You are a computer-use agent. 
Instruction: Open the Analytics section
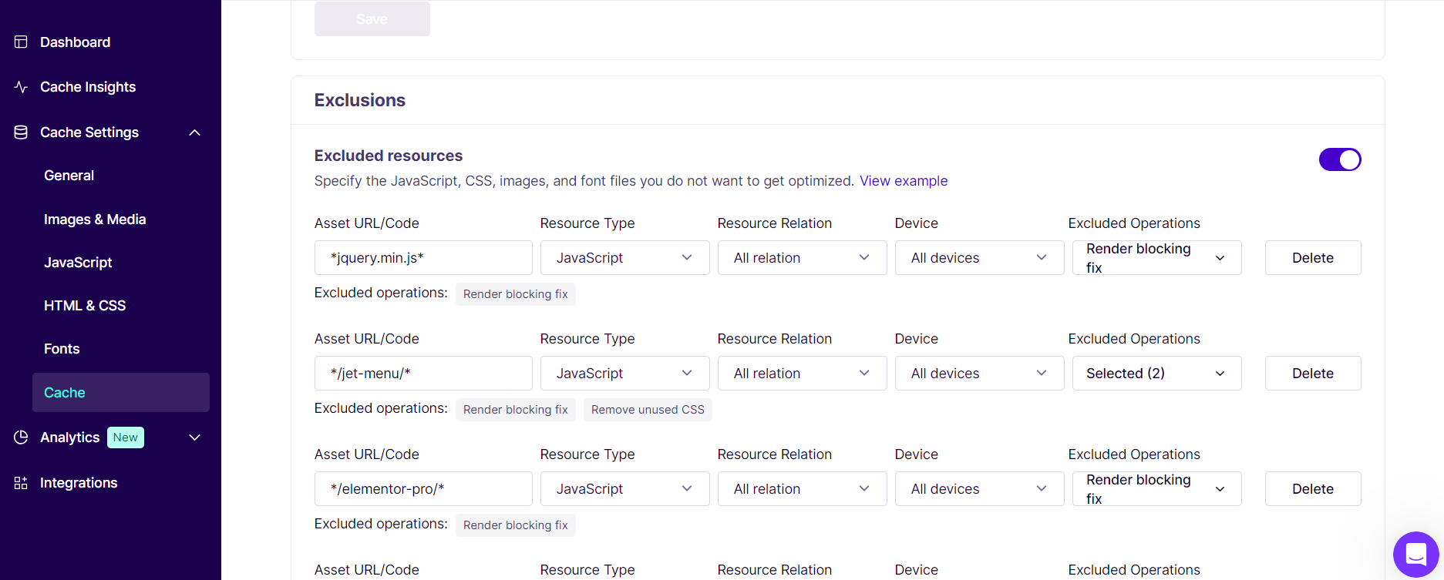coord(69,438)
